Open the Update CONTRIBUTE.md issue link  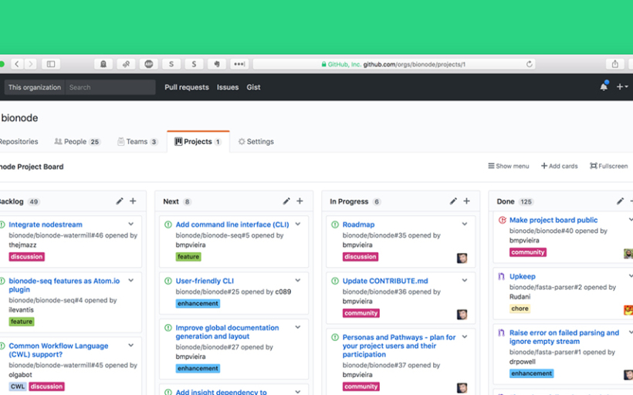point(385,281)
